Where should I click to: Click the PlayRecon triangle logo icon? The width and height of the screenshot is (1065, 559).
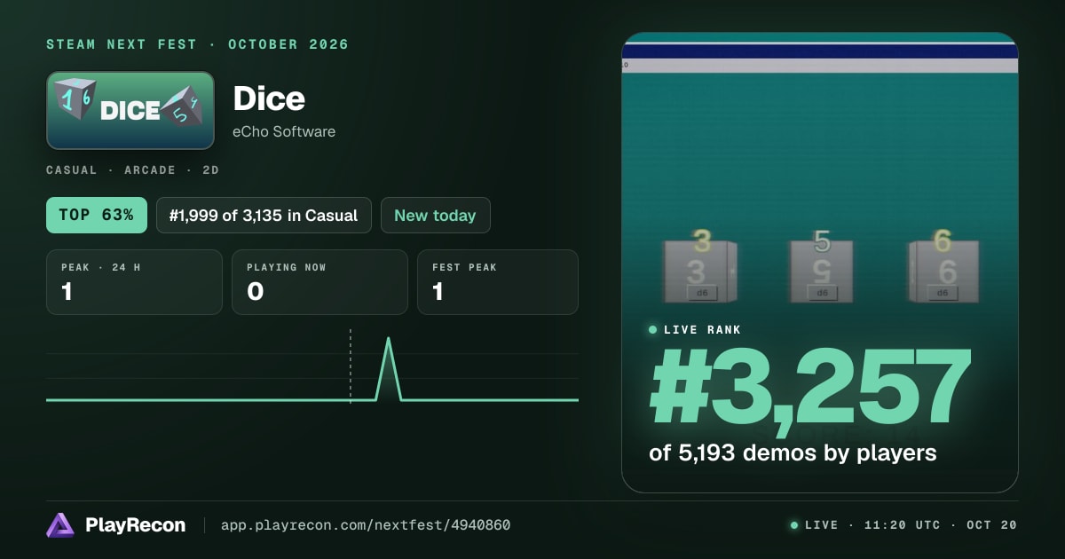click(60, 525)
